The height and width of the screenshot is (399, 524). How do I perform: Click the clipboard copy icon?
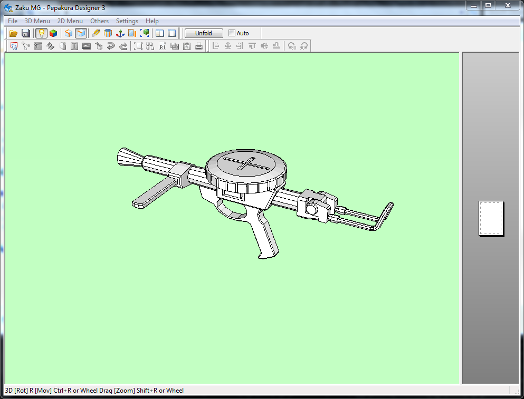(187, 46)
